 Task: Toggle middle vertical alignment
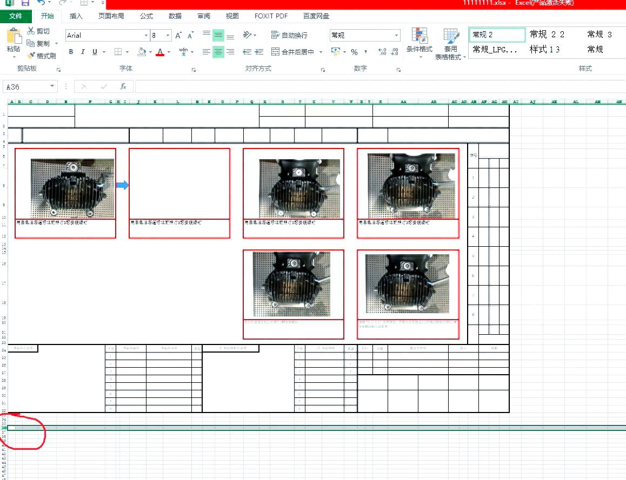(218, 35)
